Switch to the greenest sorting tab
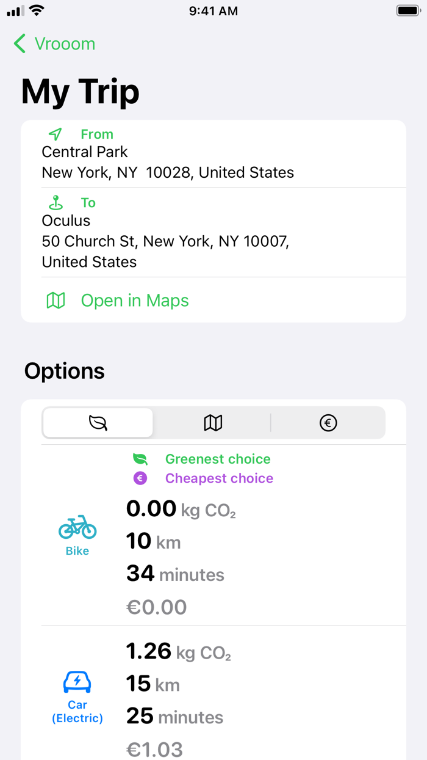Screen dimensions: 427x760 point(98,422)
